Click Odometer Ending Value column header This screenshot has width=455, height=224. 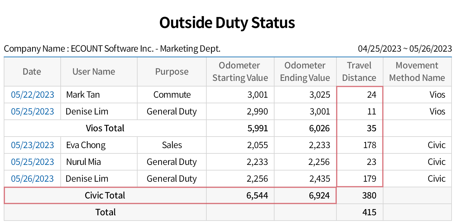pos(305,72)
